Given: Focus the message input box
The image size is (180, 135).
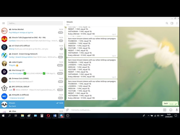Looking at the screenshot, I should [116, 110].
